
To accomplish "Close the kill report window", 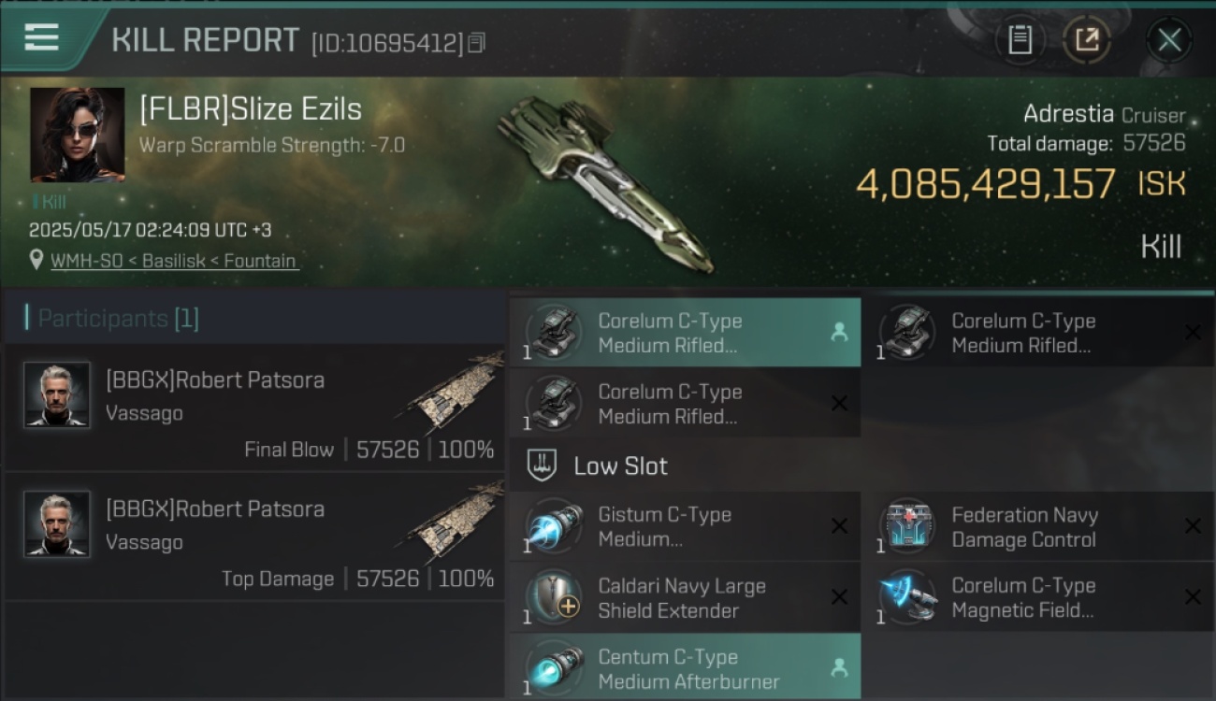I will 1169,40.
